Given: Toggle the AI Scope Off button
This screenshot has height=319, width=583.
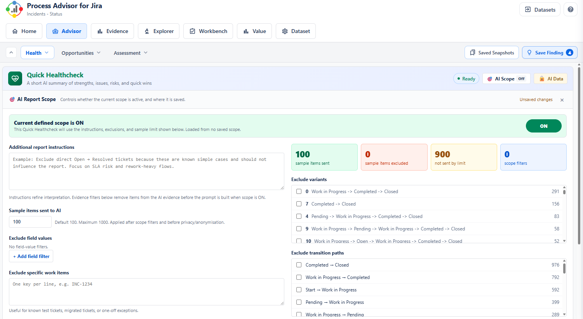Looking at the screenshot, I should click(x=506, y=78).
